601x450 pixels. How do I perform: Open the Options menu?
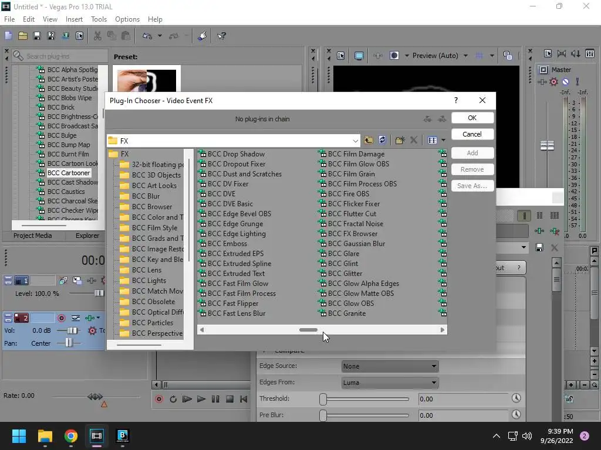(127, 19)
